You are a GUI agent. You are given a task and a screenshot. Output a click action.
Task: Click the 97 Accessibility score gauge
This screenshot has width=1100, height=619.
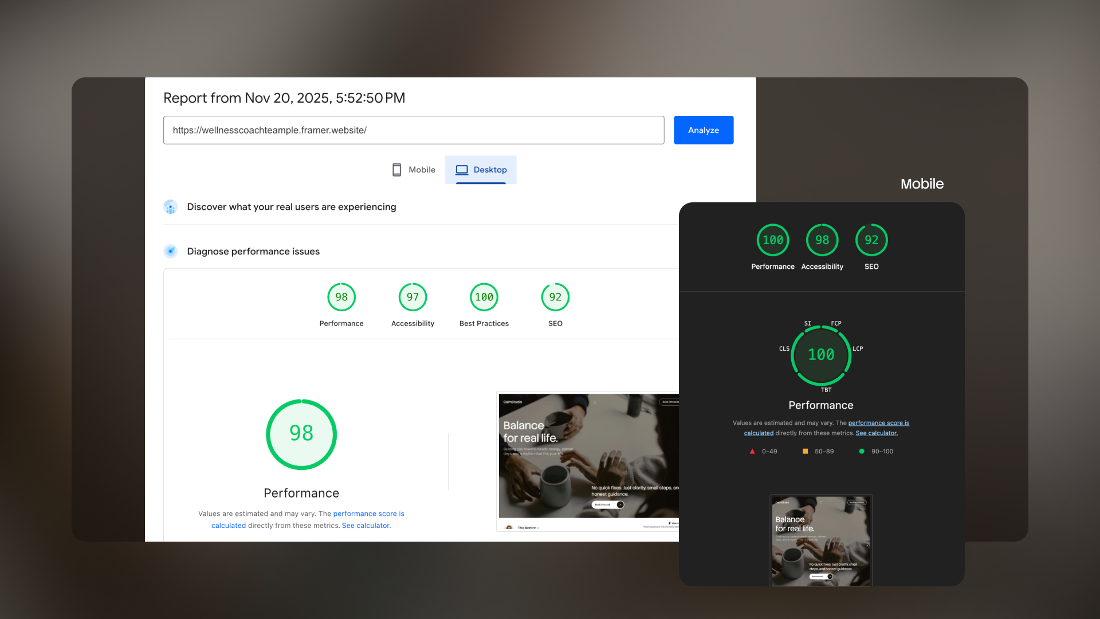412,297
